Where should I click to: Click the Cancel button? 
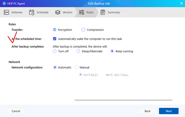pyautogui.click(x=16, y=111)
